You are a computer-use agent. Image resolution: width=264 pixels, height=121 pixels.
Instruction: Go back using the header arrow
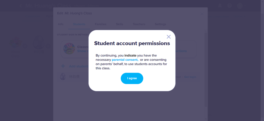point(21,6)
